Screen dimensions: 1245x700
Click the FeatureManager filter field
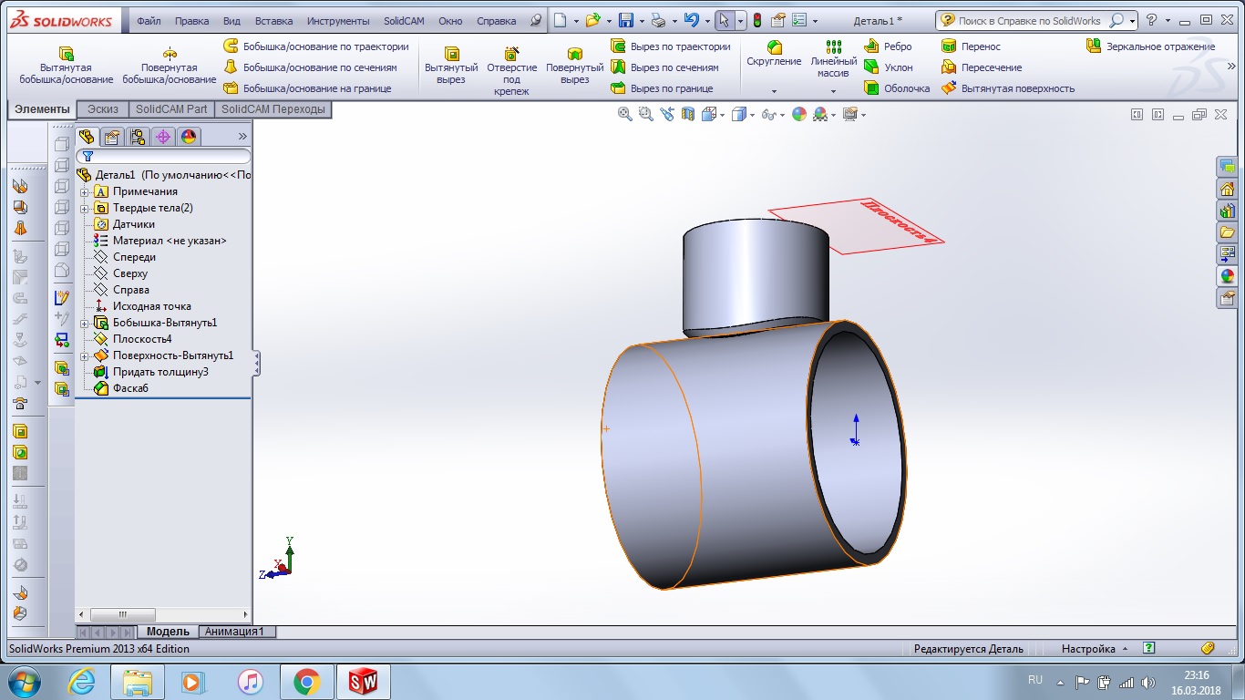tap(163, 157)
